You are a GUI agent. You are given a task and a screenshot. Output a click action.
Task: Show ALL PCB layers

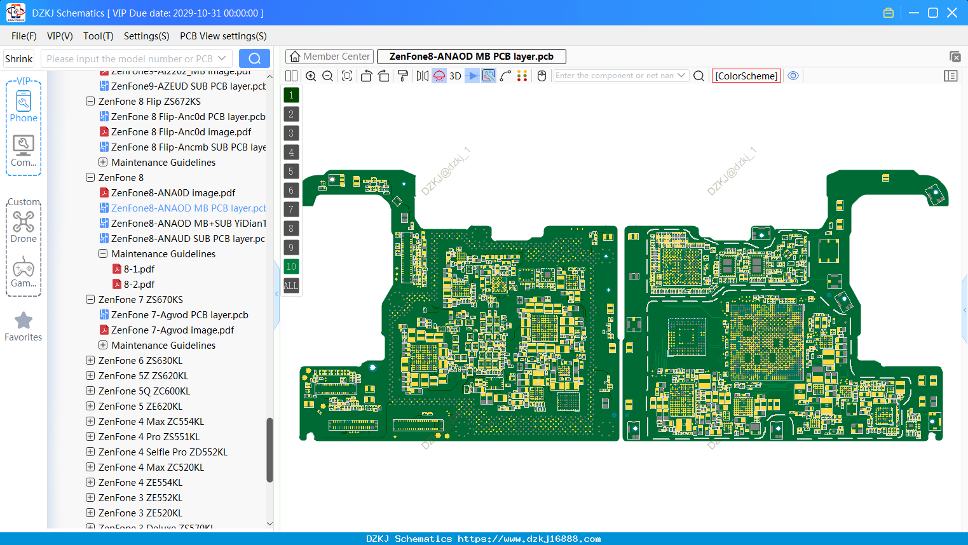click(x=291, y=285)
